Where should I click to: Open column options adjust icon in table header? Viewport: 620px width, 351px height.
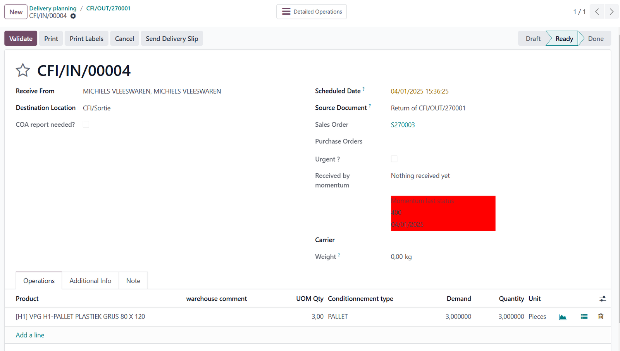point(603,299)
